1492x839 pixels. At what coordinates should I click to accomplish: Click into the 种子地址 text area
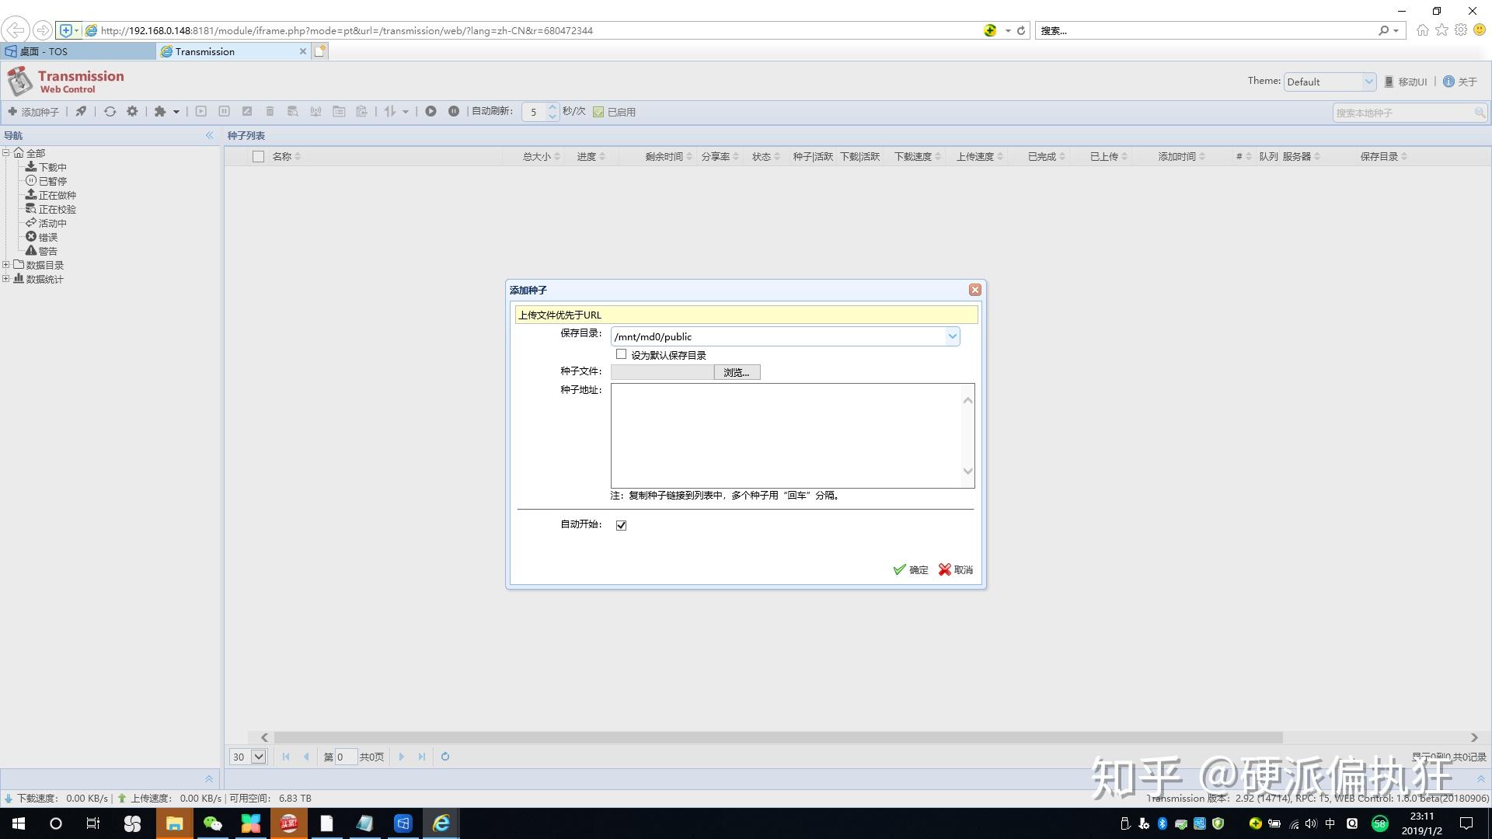pos(785,435)
